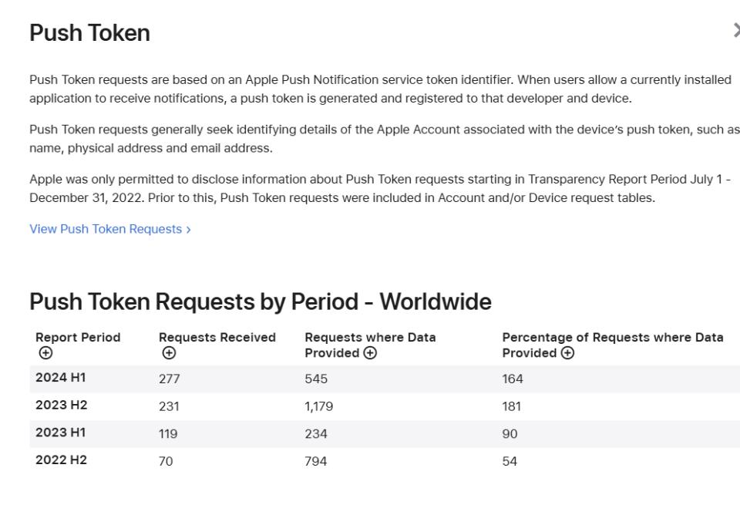Click Push Token Requests by Period heading
The width and height of the screenshot is (740, 505).
click(x=261, y=301)
